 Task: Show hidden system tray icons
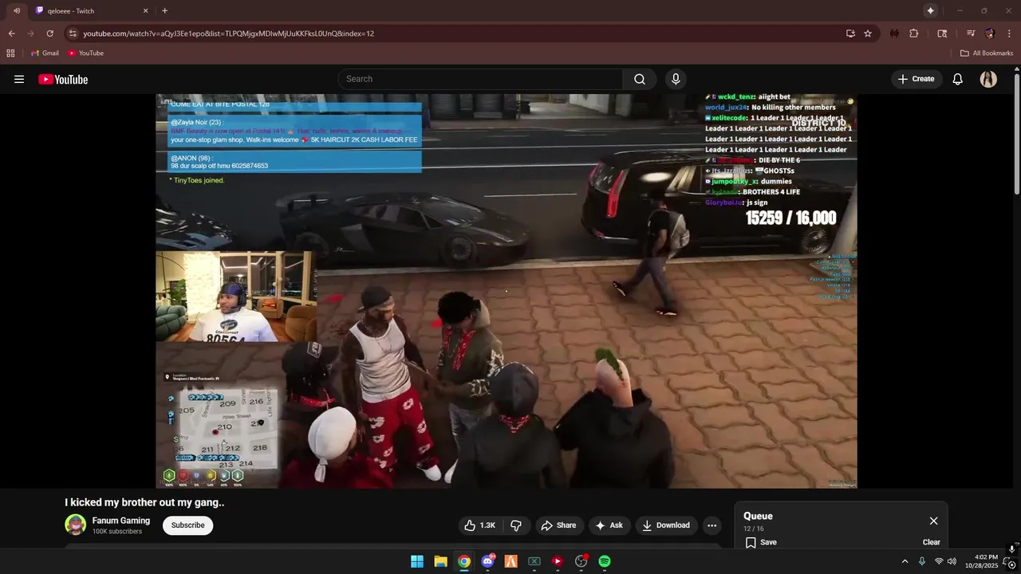click(905, 561)
